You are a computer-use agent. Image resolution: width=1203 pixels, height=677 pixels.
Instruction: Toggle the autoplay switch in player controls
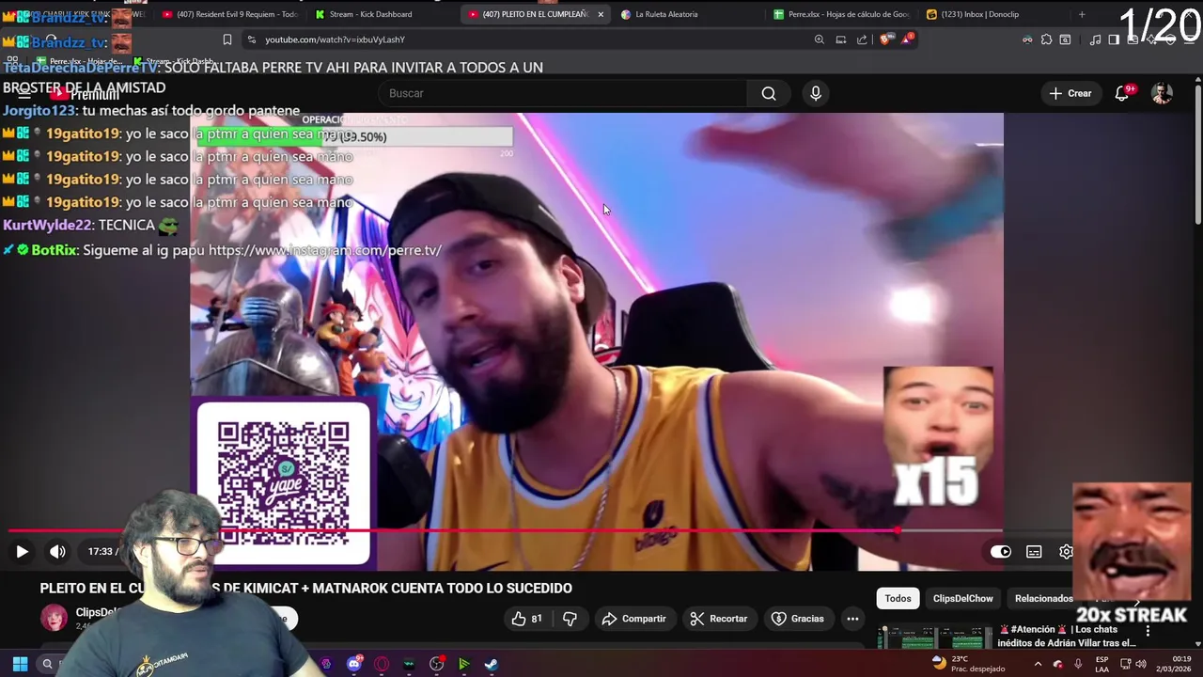[x=1001, y=552]
